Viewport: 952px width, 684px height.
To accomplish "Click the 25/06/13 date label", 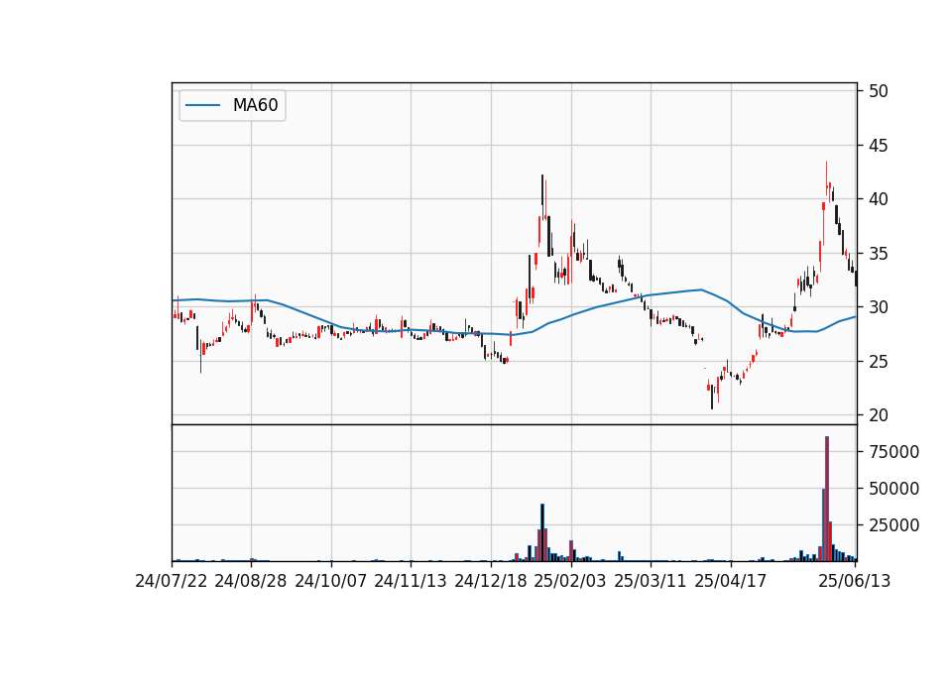I will [855, 581].
